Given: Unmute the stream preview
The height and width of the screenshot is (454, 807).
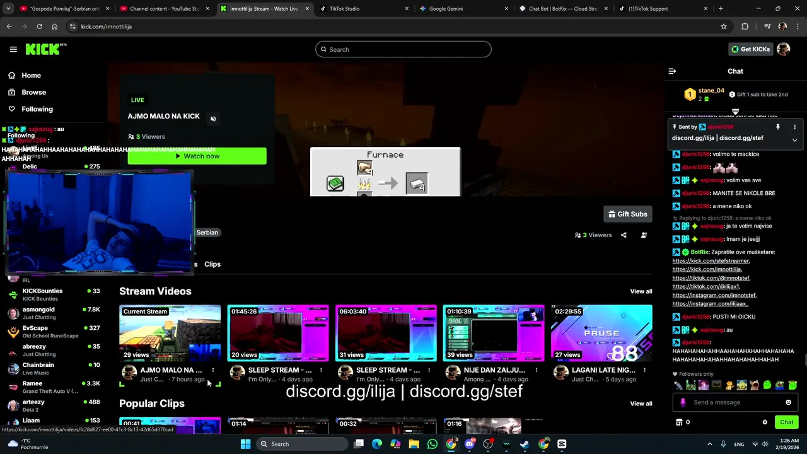Looking at the screenshot, I should [x=213, y=119].
